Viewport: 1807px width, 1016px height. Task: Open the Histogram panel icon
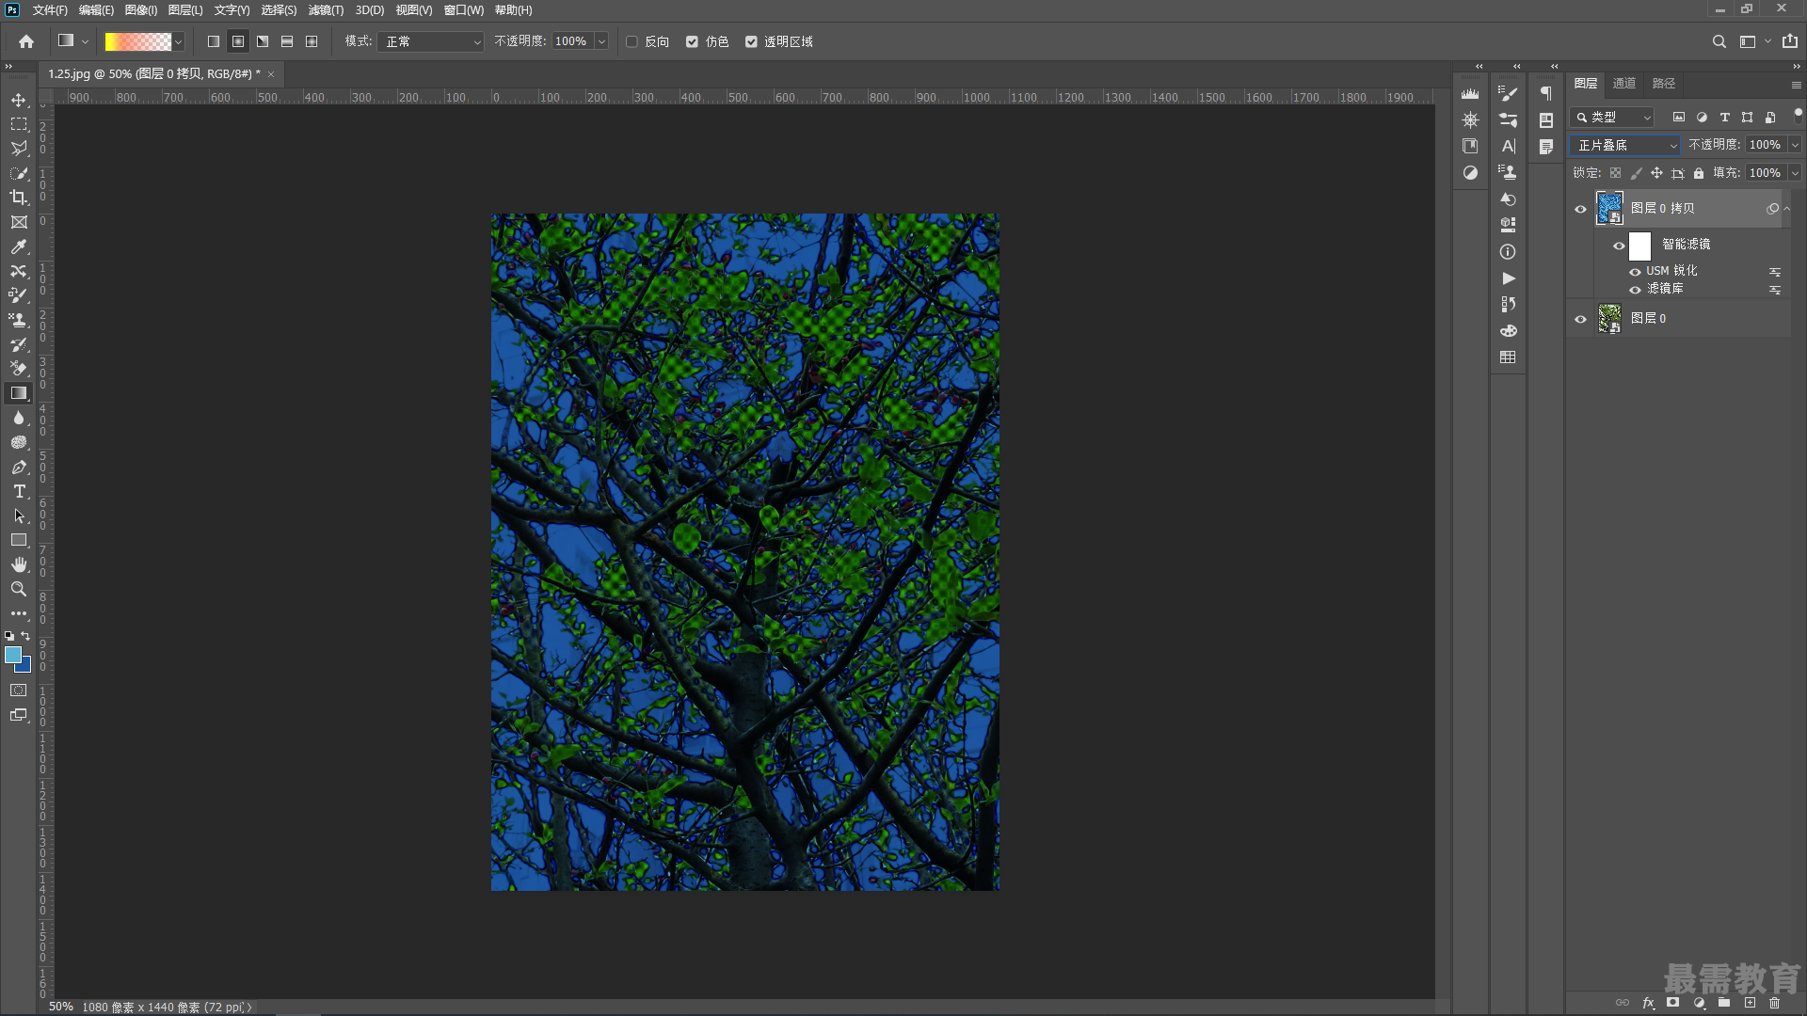1470,94
